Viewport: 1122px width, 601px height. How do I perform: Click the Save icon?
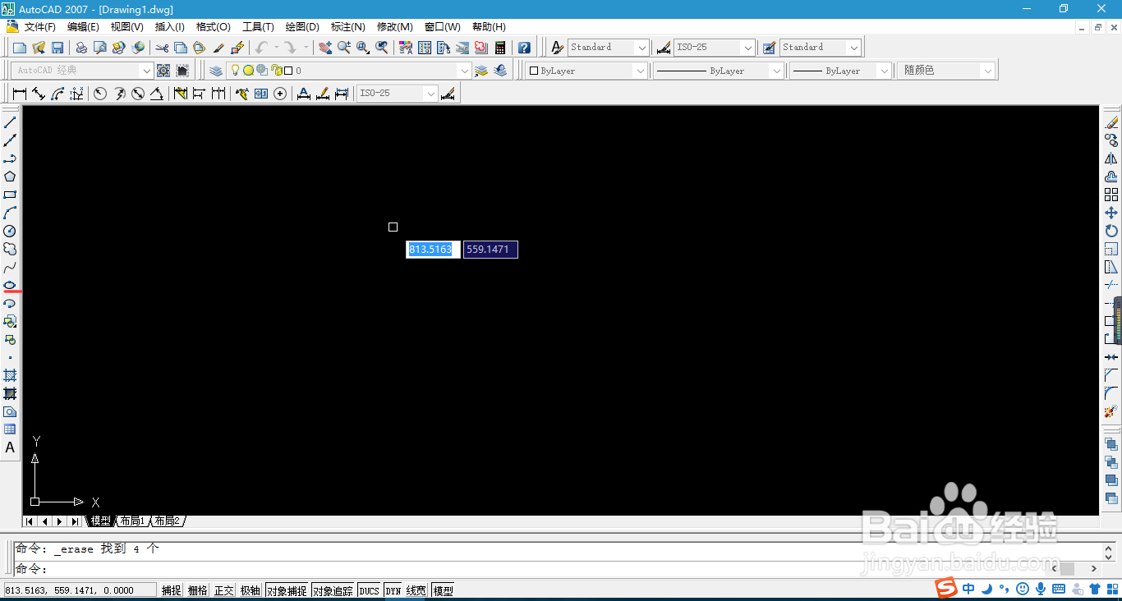(57, 48)
